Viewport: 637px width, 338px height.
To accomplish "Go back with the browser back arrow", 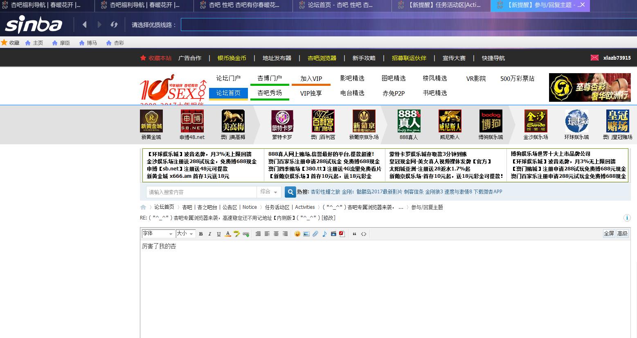I will (x=85, y=25).
